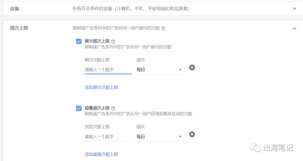The image size is (303, 161).
Task: Open help icon next to 展示频次上限
Action: point(113,41)
